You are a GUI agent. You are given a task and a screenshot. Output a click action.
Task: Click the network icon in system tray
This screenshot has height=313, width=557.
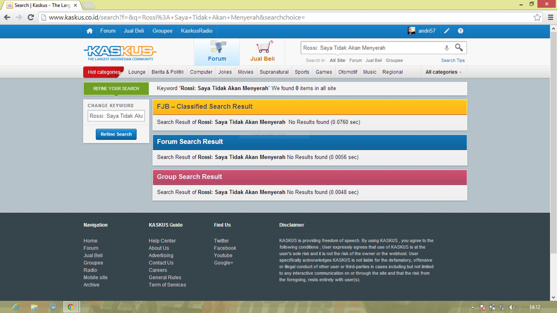point(502,307)
